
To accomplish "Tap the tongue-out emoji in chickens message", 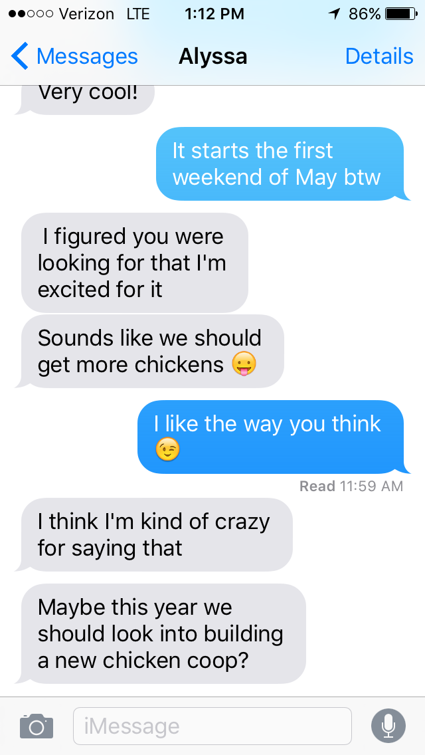I will 244,364.
